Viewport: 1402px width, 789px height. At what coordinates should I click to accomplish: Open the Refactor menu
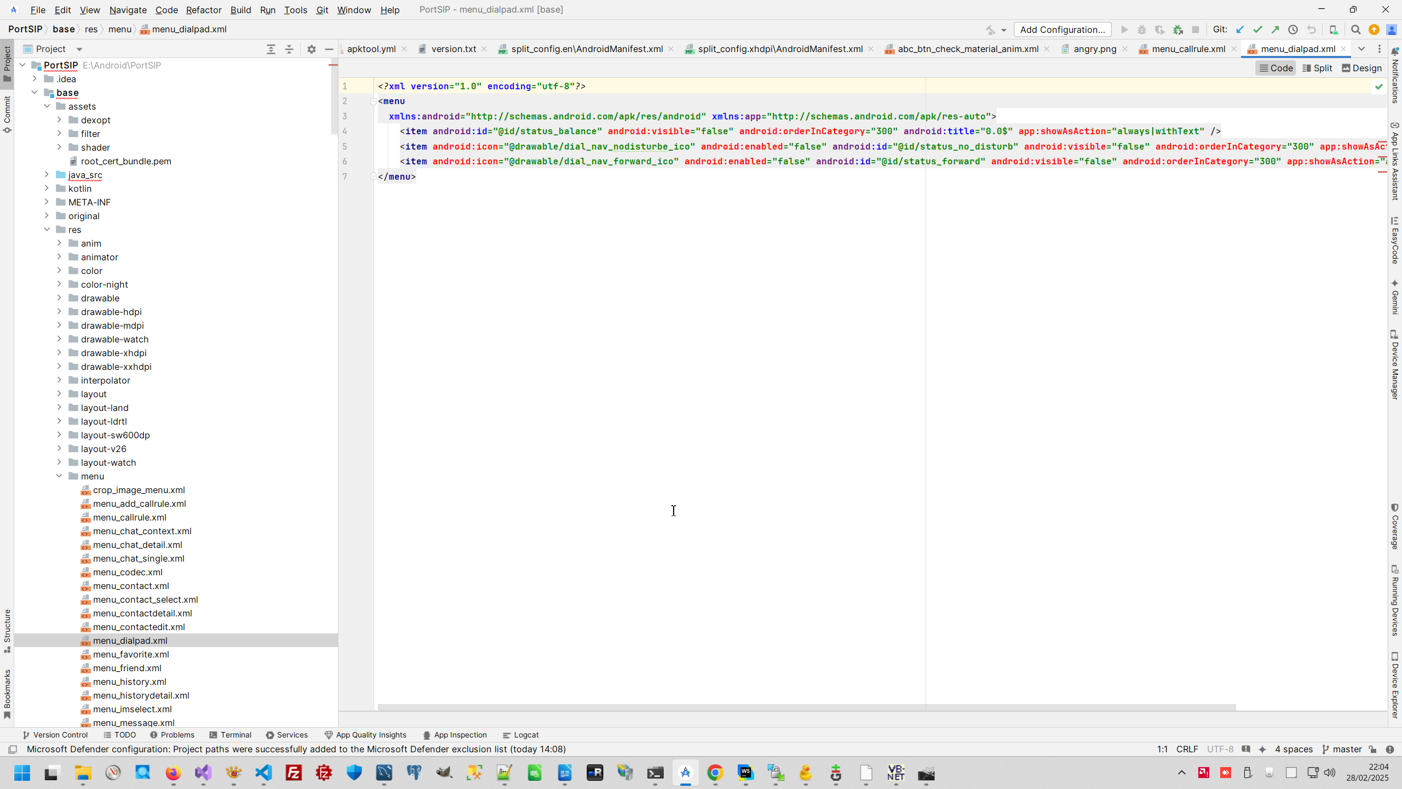(203, 10)
